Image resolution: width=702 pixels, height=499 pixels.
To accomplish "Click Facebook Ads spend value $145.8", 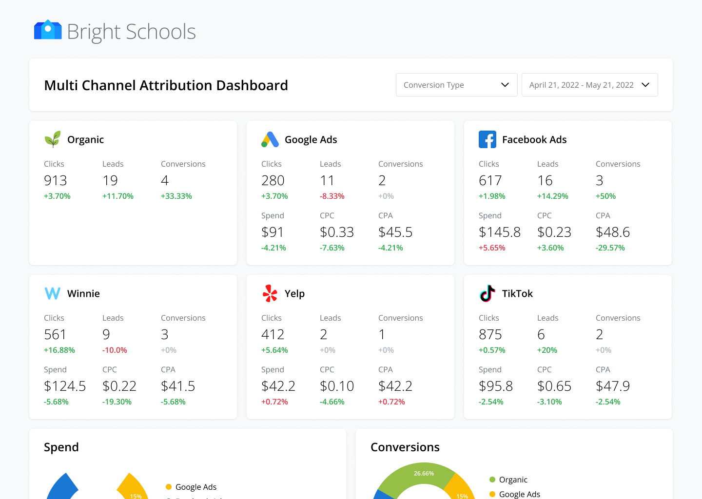I will pyautogui.click(x=500, y=232).
